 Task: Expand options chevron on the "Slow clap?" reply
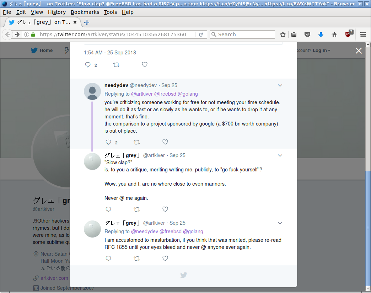(280, 155)
